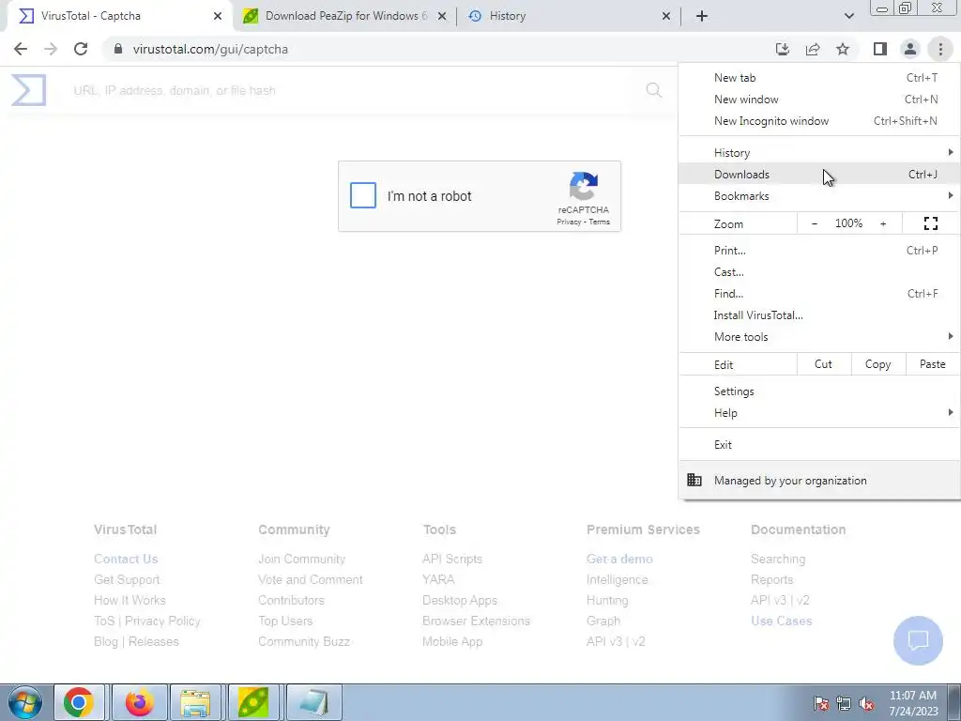This screenshot has width=961, height=721.
Task: Open file explorer from the taskbar
Action: (195, 702)
